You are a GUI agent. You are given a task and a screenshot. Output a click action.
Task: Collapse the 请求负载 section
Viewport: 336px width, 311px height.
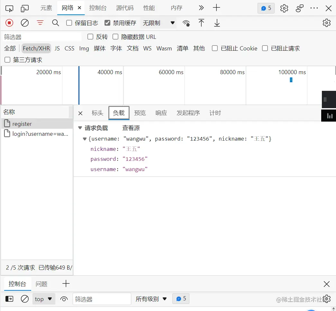(x=80, y=128)
